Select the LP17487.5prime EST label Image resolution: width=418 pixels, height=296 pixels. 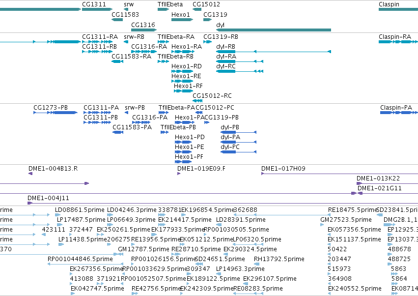(x=81, y=220)
